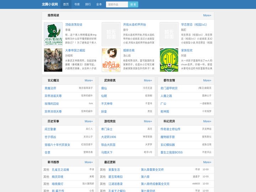This screenshot has height=192, width=256.
Task: Open the novel 重生之我是BOSS
Action: click(172, 153)
